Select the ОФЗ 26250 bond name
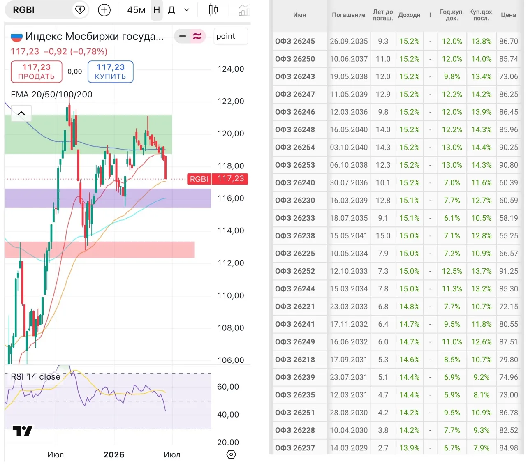528x466 pixels. 295,59
